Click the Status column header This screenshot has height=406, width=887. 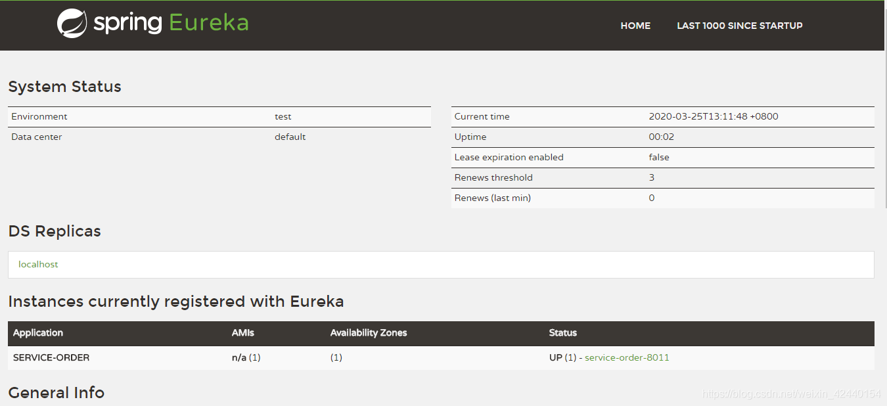[563, 333]
